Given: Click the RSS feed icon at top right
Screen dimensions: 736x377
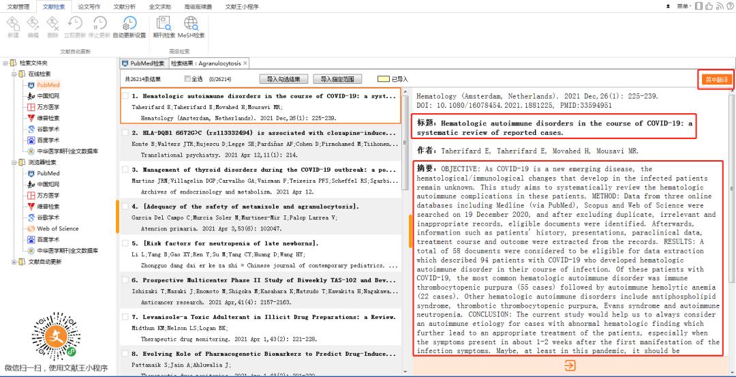Looking at the screenshot, I should (719, 6).
